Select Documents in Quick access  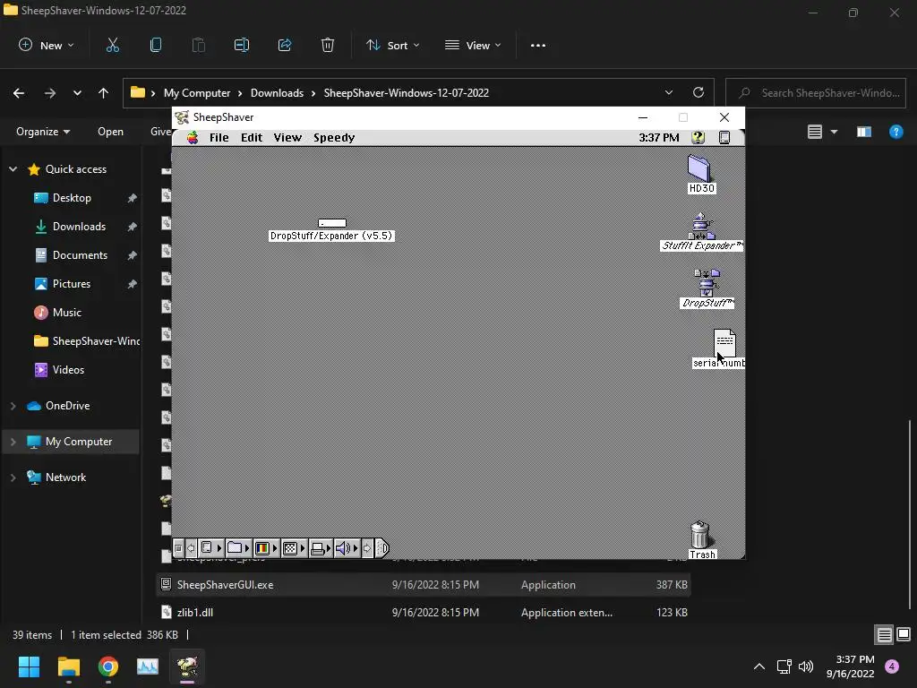(80, 255)
